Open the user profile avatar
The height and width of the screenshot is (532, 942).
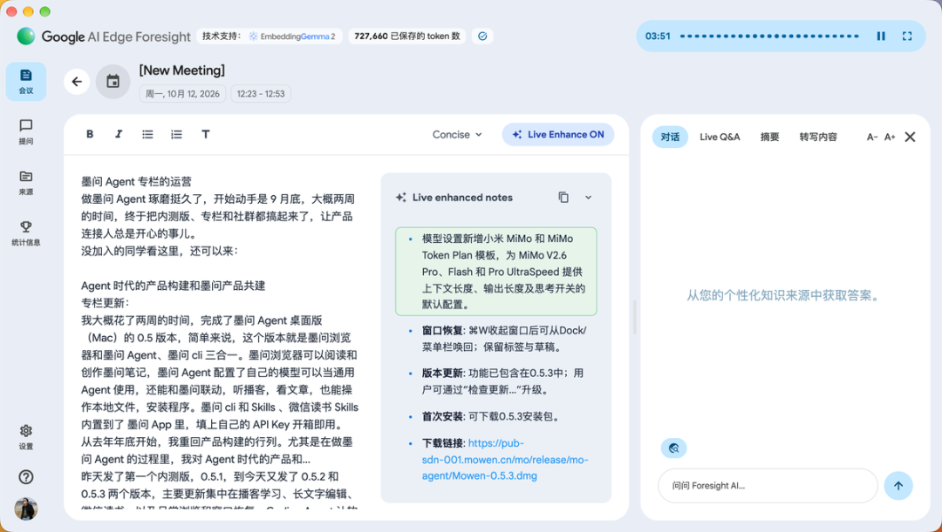pyautogui.click(x=26, y=508)
